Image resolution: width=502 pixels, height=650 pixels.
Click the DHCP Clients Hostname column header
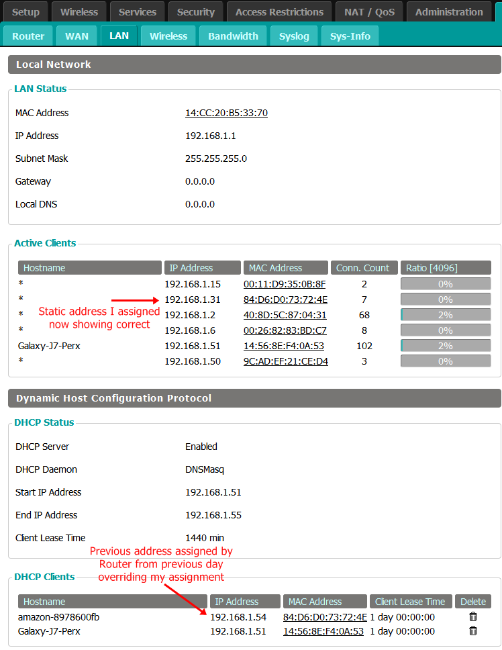[x=113, y=602]
